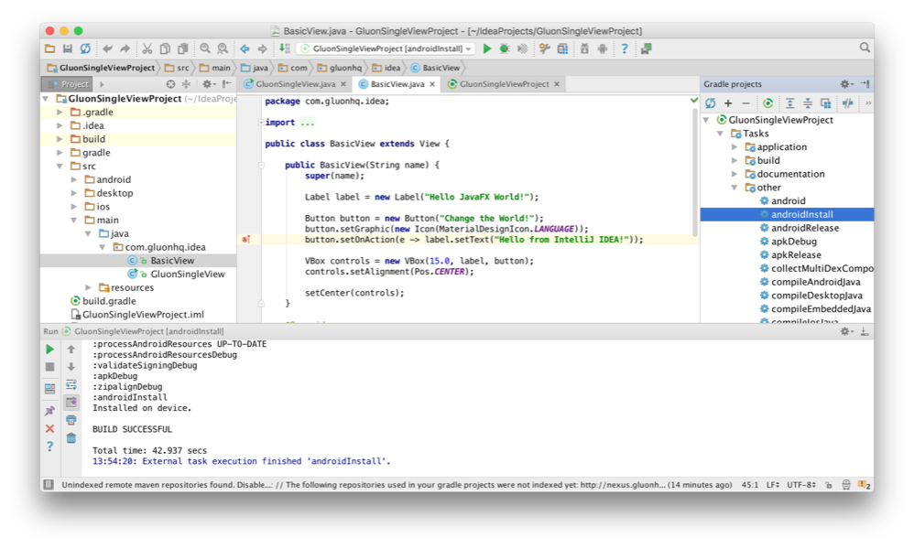The width and height of the screenshot is (914, 549).
Task: Collapse the other Gradle task group
Action: pos(734,188)
